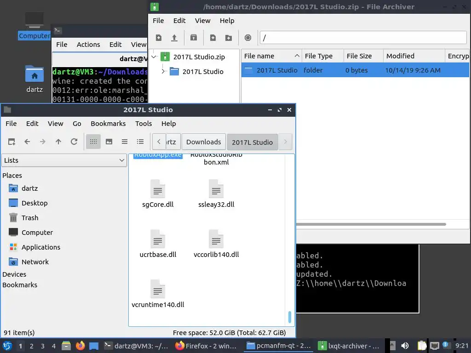Open the Tools menu in file manager
The width and height of the screenshot is (471, 353).
coord(144,124)
